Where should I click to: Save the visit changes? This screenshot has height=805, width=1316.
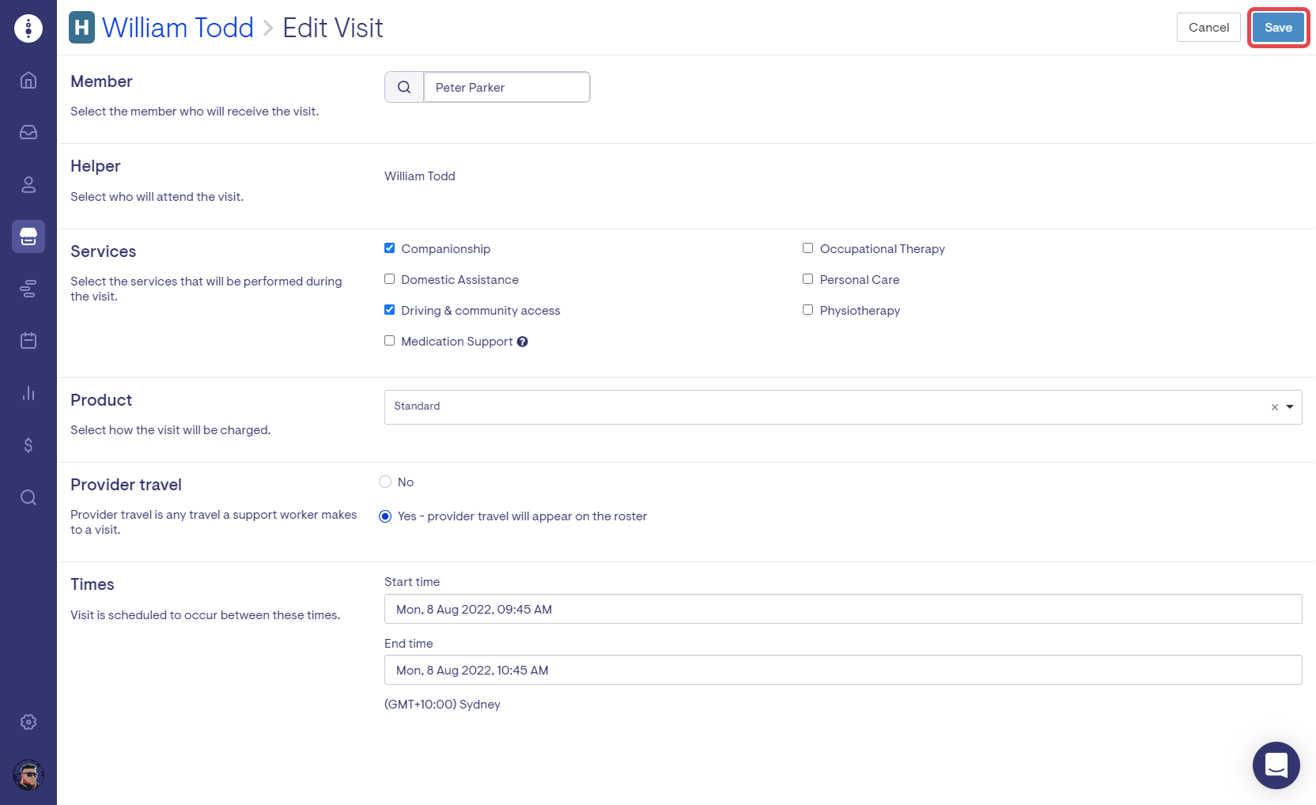click(1277, 28)
